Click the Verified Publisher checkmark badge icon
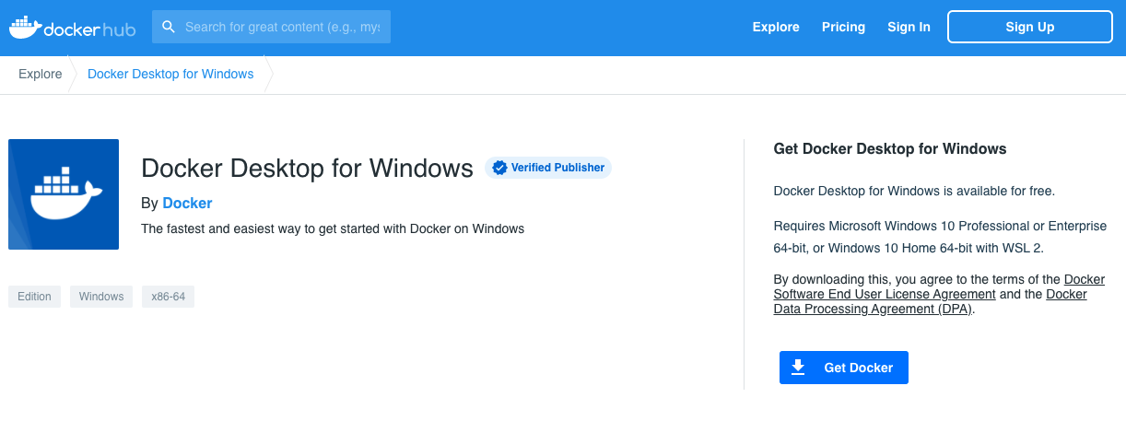1126x421 pixels. pos(499,168)
